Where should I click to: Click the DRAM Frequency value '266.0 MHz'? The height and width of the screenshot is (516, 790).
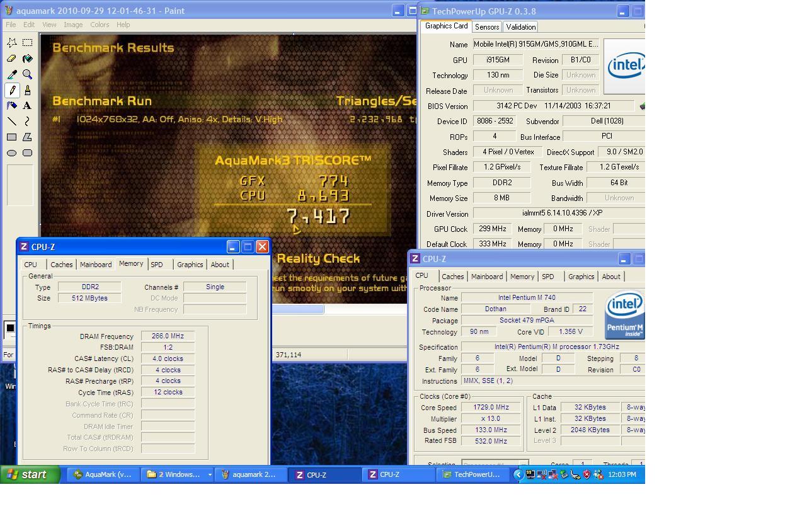tap(168, 336)
